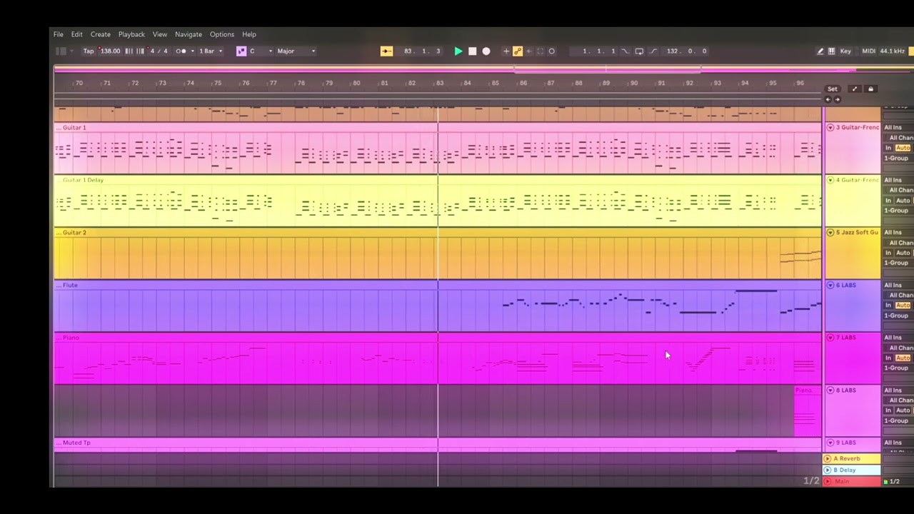Screen dimensions: 914x514
Task: Open All Ins input dropdown for 7 LABS
Action: [899, 338]
